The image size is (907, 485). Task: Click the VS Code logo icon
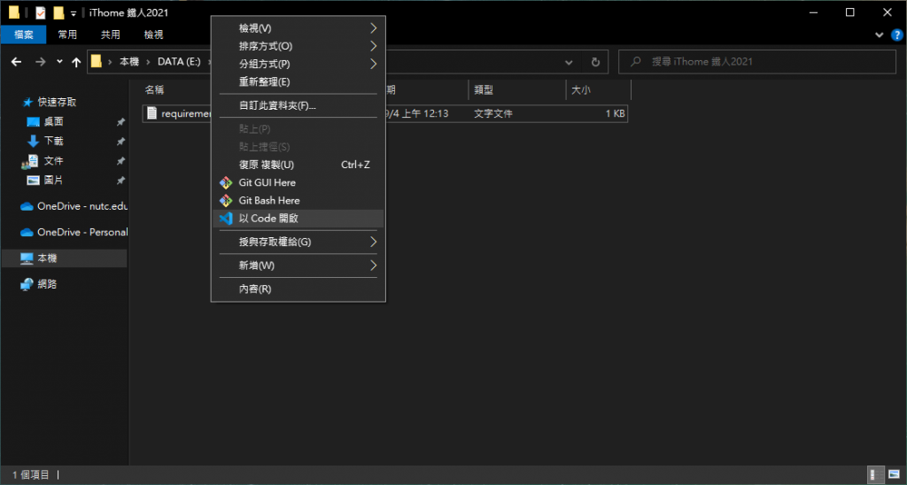[226, 219]
